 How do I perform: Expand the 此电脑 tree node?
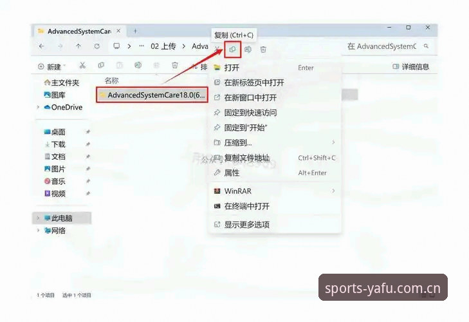38,218
